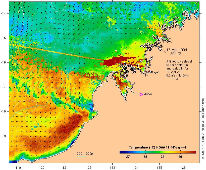The height and width of the screenshot is (170, 206).
Task: Click the '(0.1m contours)' caption line
Action: point(177,65)
